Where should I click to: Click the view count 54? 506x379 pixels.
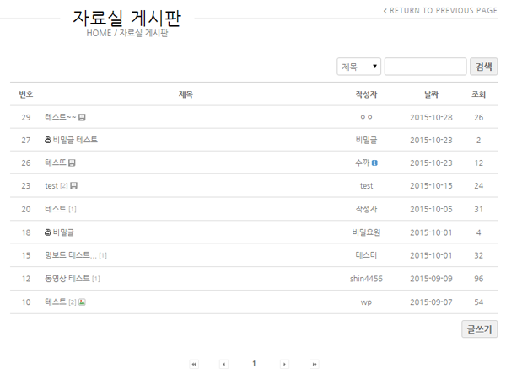tap(478, 302)
